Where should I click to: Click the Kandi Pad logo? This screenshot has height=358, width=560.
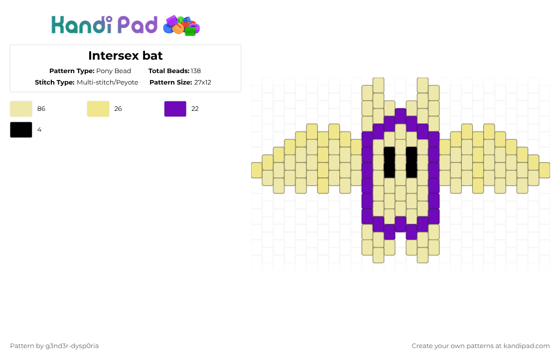coord(126,25)
